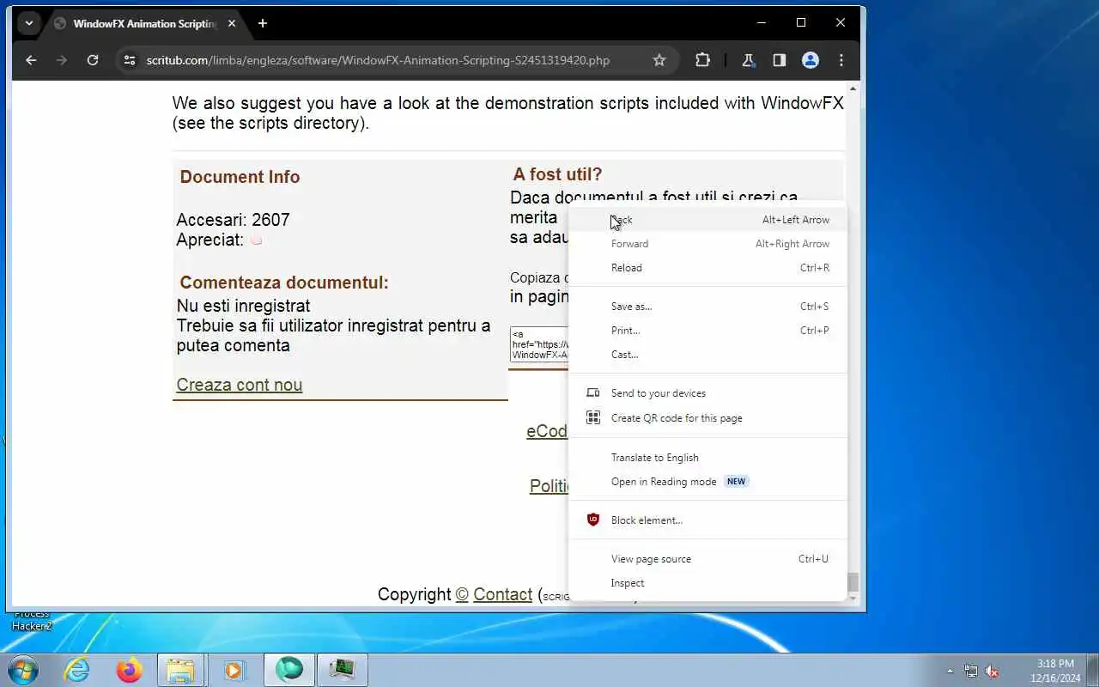
Task: Click the A fost util? heading
Action: [x=557, y=174]
